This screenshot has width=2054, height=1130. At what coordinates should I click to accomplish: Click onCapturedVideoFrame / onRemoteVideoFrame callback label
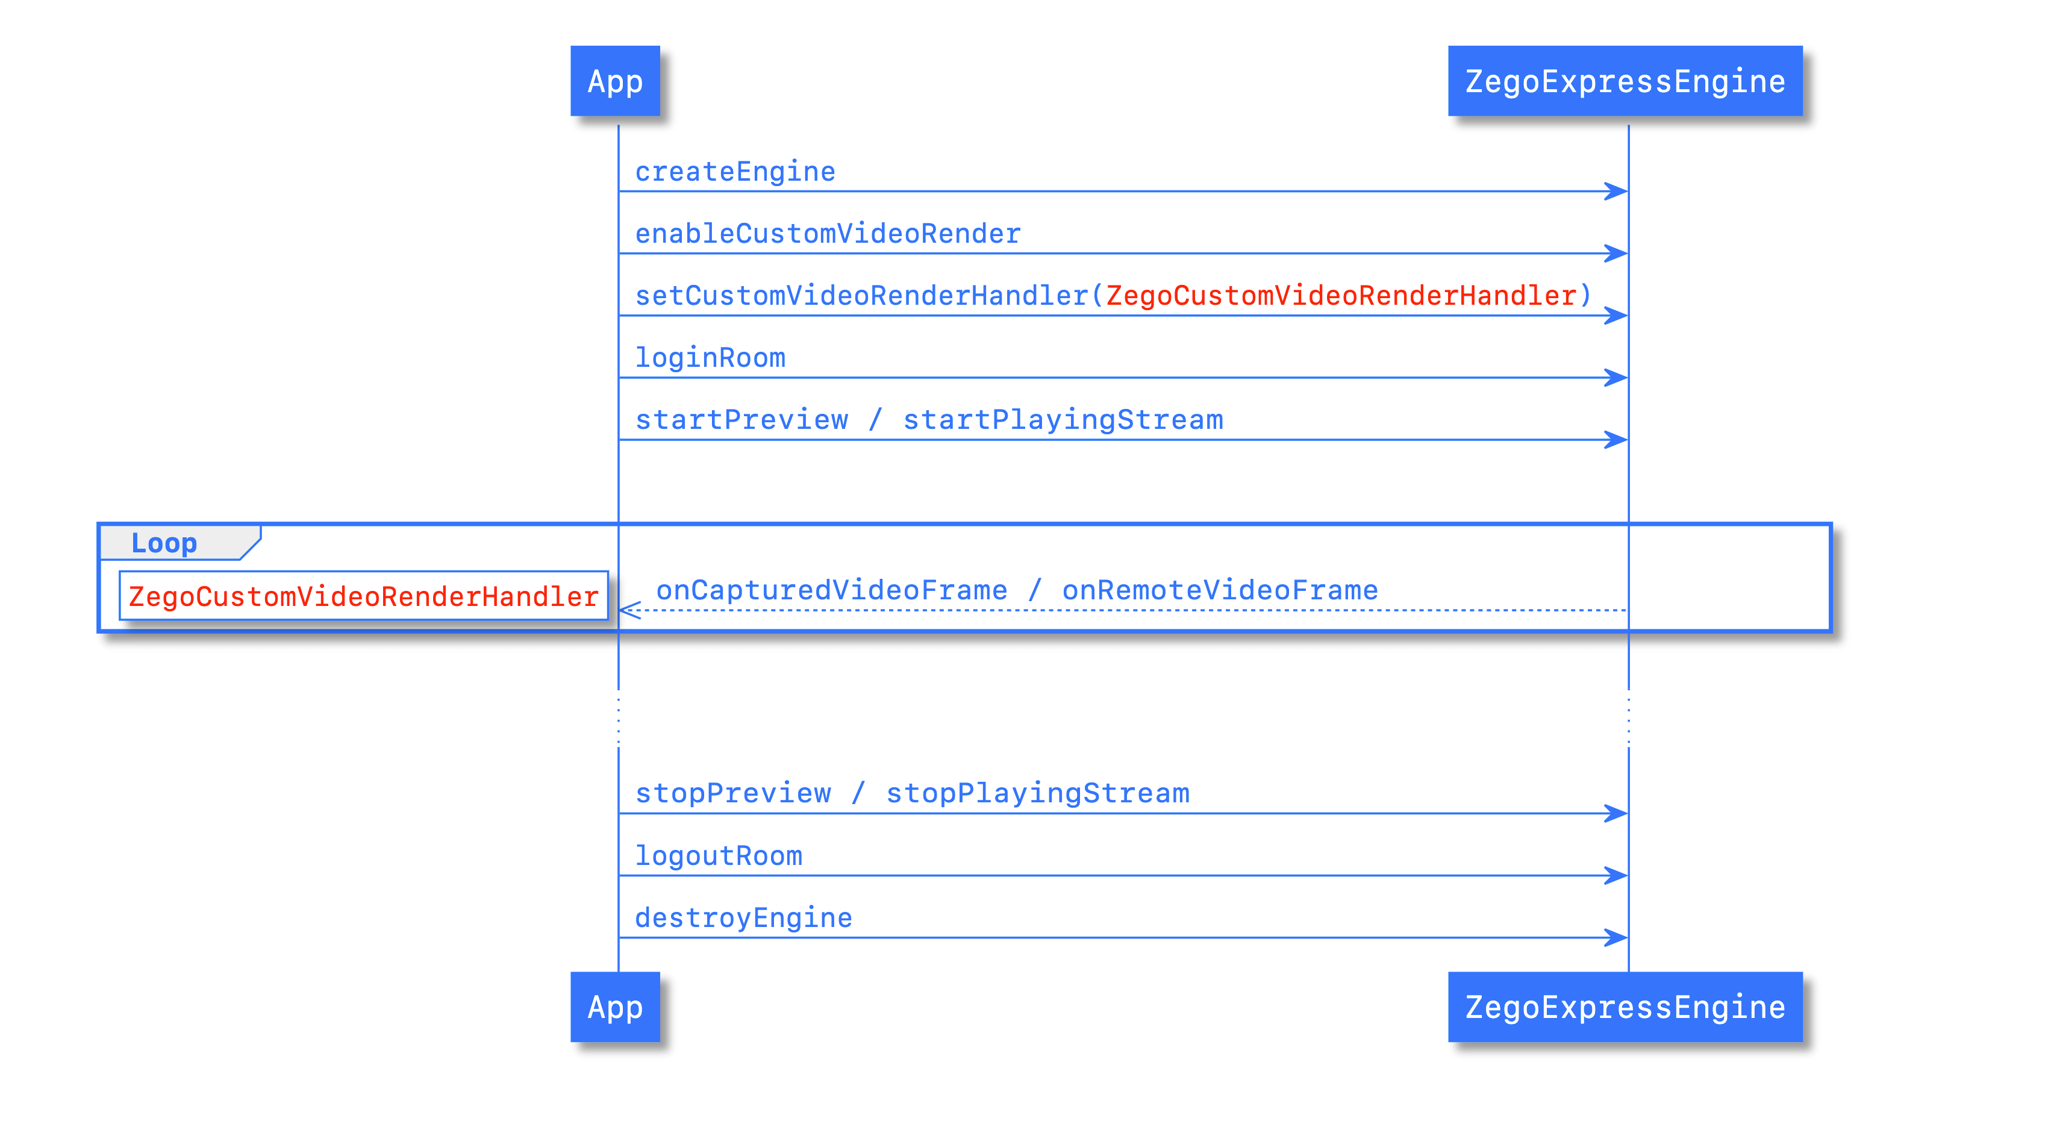point(1016,590)
